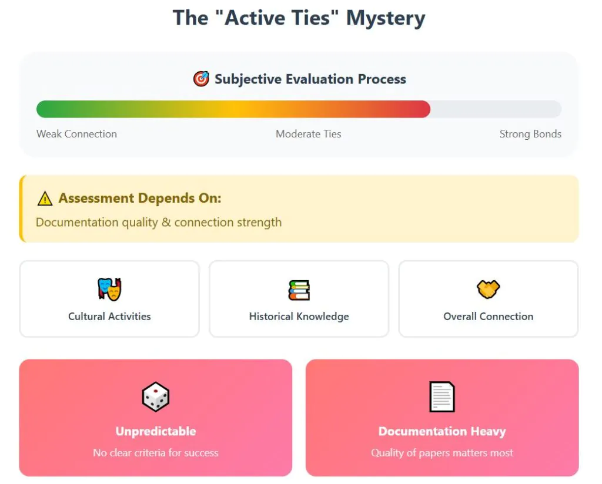
Task: Click the Strong Bonds label
Action: [x=530, y=134]
